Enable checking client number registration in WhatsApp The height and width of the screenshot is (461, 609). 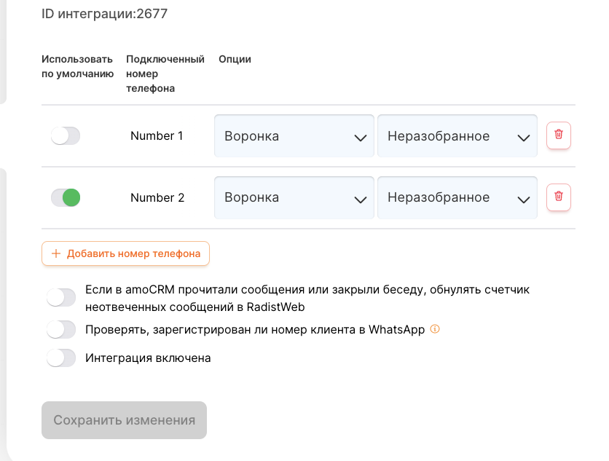pos(61,330)
